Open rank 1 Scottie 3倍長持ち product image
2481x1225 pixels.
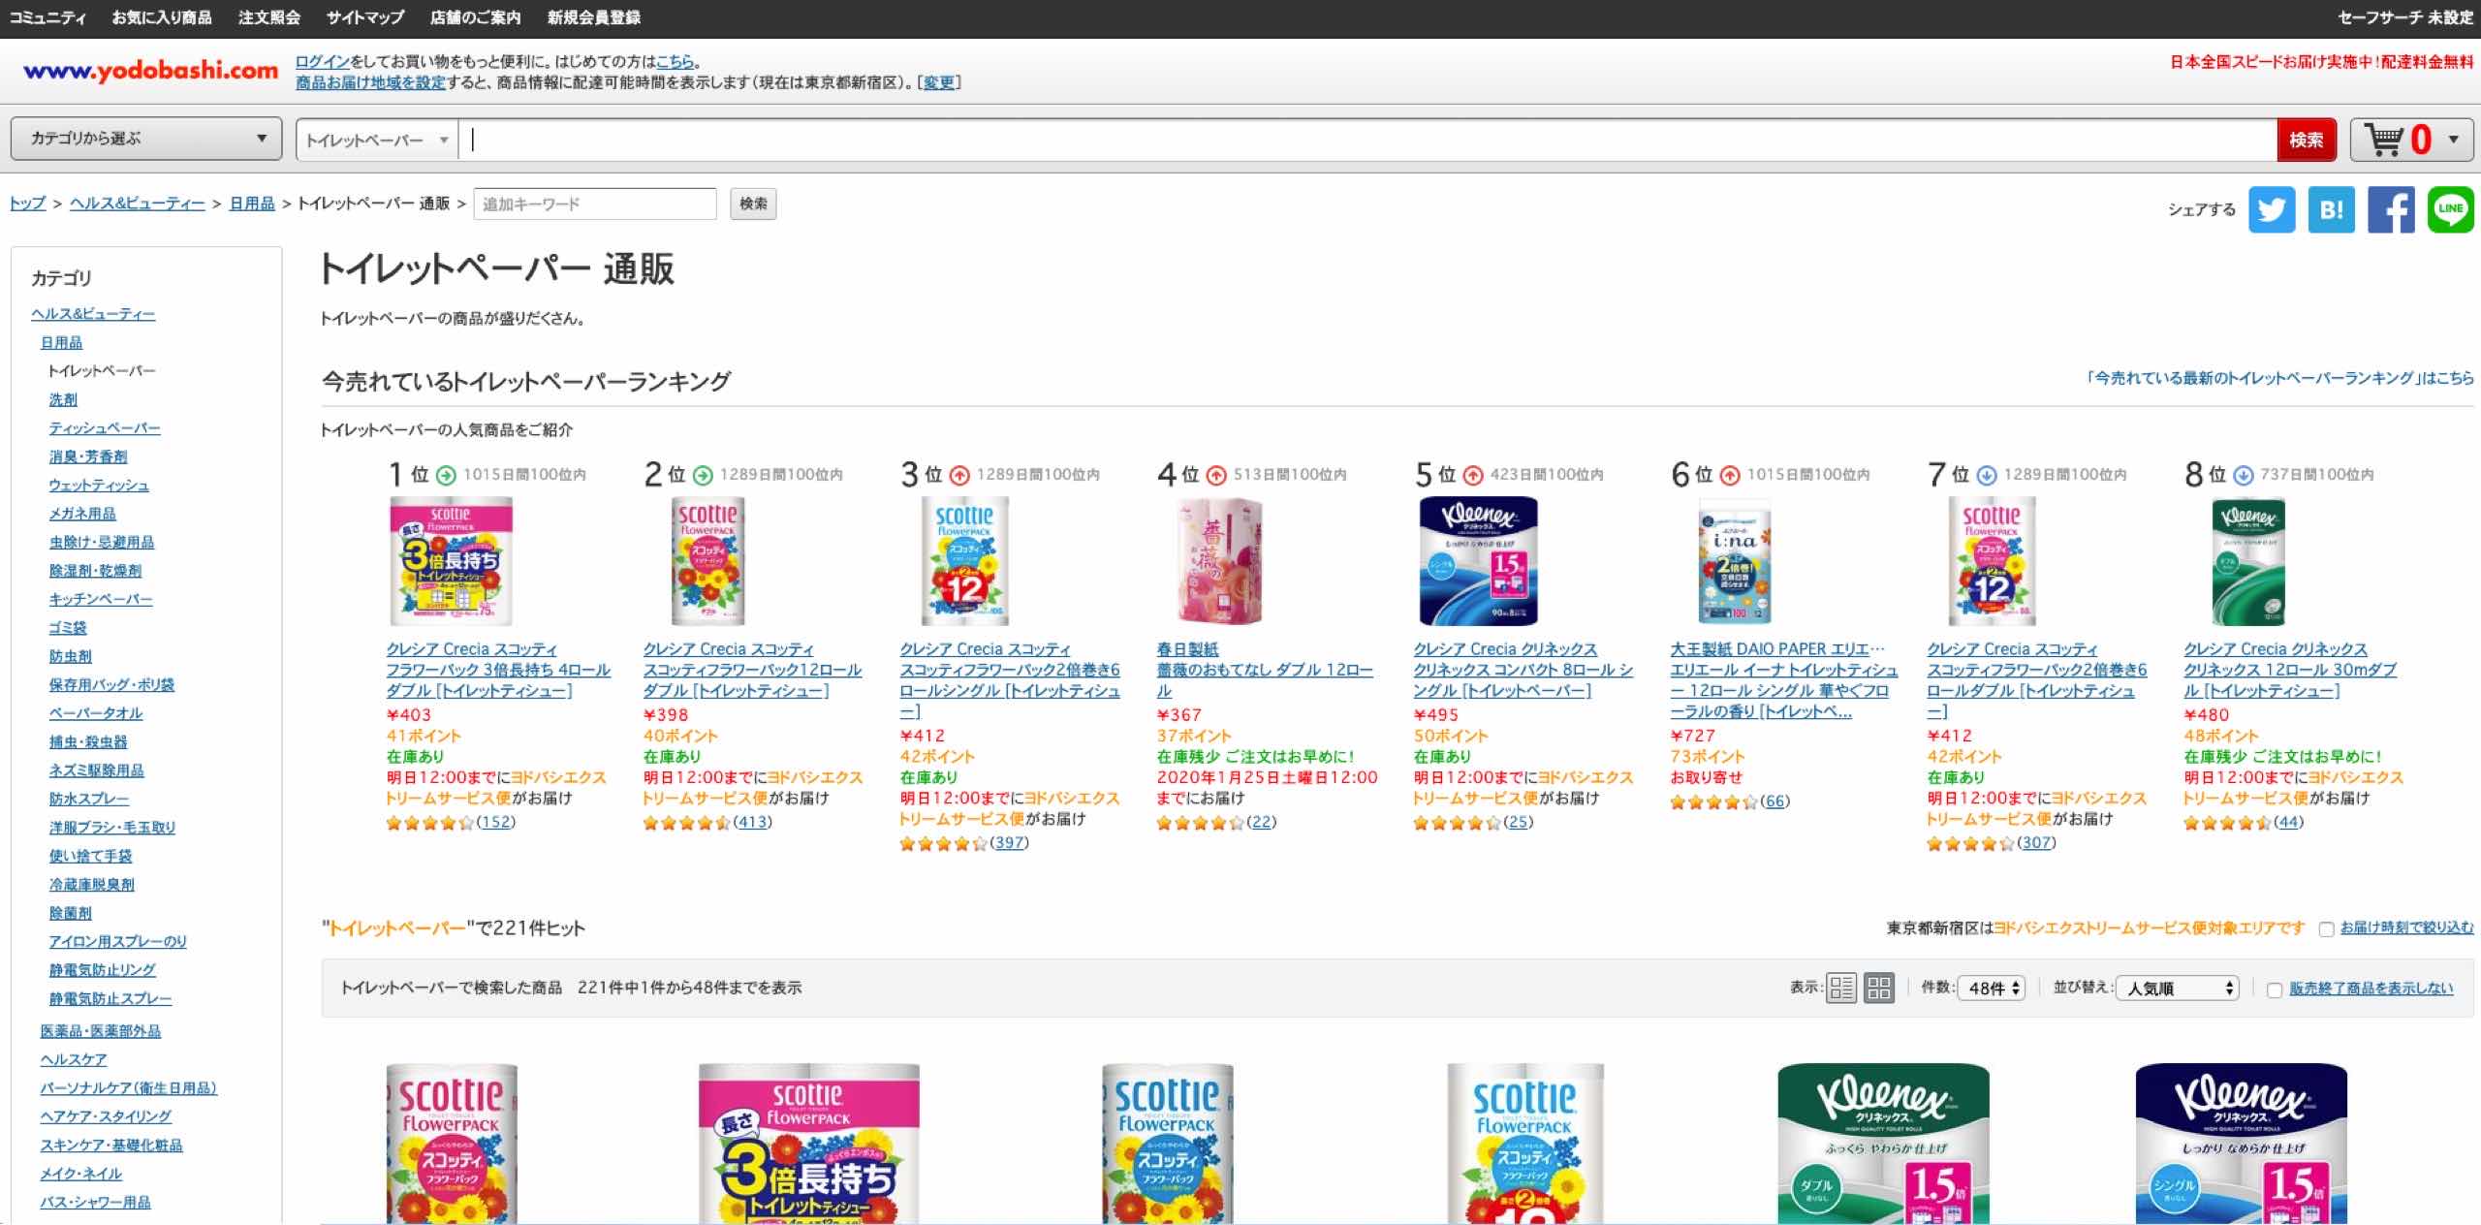point(451,561)
